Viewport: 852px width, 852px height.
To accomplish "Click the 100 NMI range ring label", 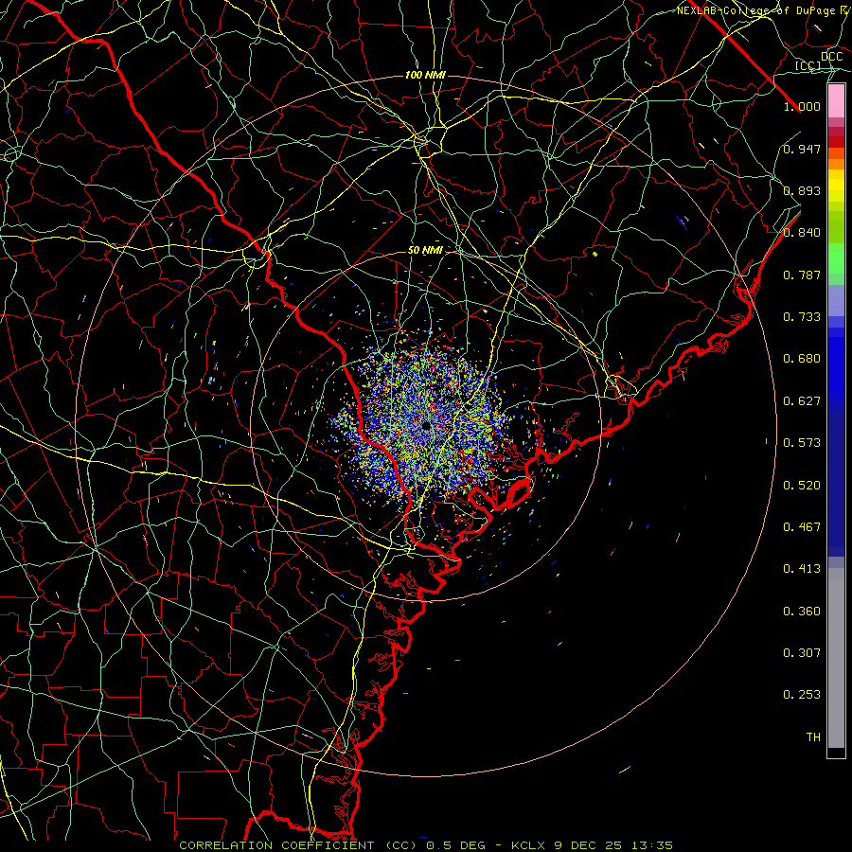I will pos(425,75).
